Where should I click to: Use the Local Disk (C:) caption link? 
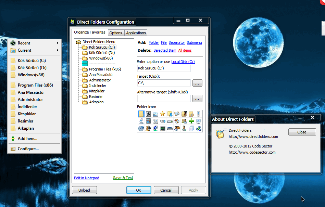(183, 62)
